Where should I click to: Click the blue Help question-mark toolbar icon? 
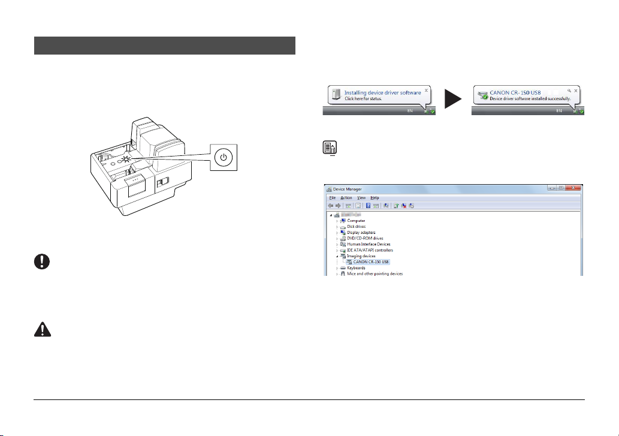[368, 206]
